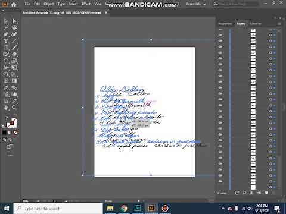Image resolution: width=286 pixels, height=214 pixels.
Task: Switch to the Libraries panel tab
Action: (x=256, y=24)
